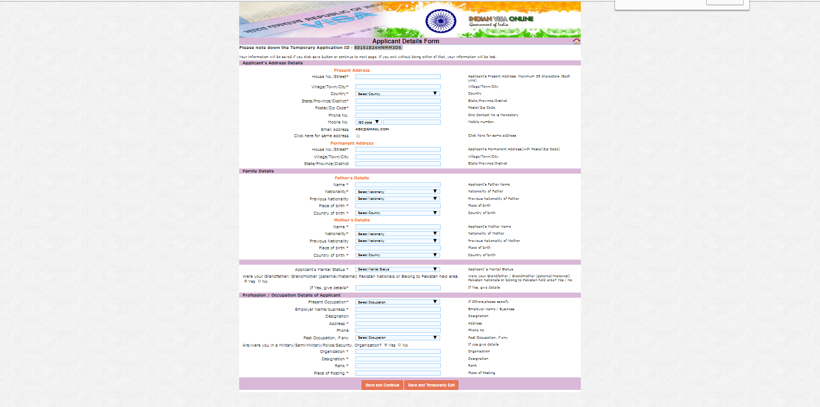
Task: Click the Present Address Postal/Zip Code field
Action: (397, 108)
